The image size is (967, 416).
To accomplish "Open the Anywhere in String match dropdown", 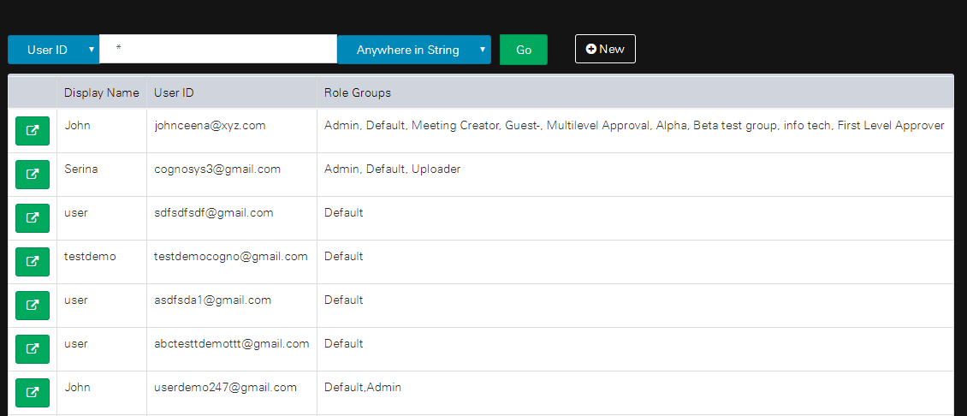I will tap(414, 50).
